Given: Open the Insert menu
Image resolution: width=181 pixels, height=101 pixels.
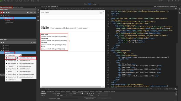Looking at the screenshot, I should 16,1.
